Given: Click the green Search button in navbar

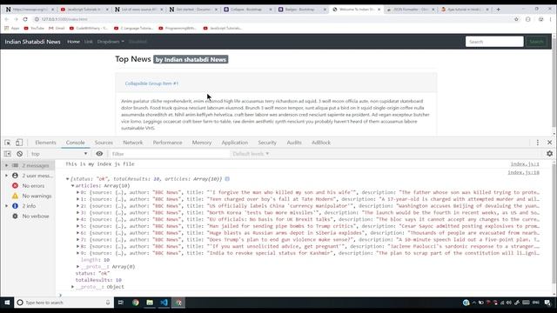Looking at the screenshot, I should 536,42.
